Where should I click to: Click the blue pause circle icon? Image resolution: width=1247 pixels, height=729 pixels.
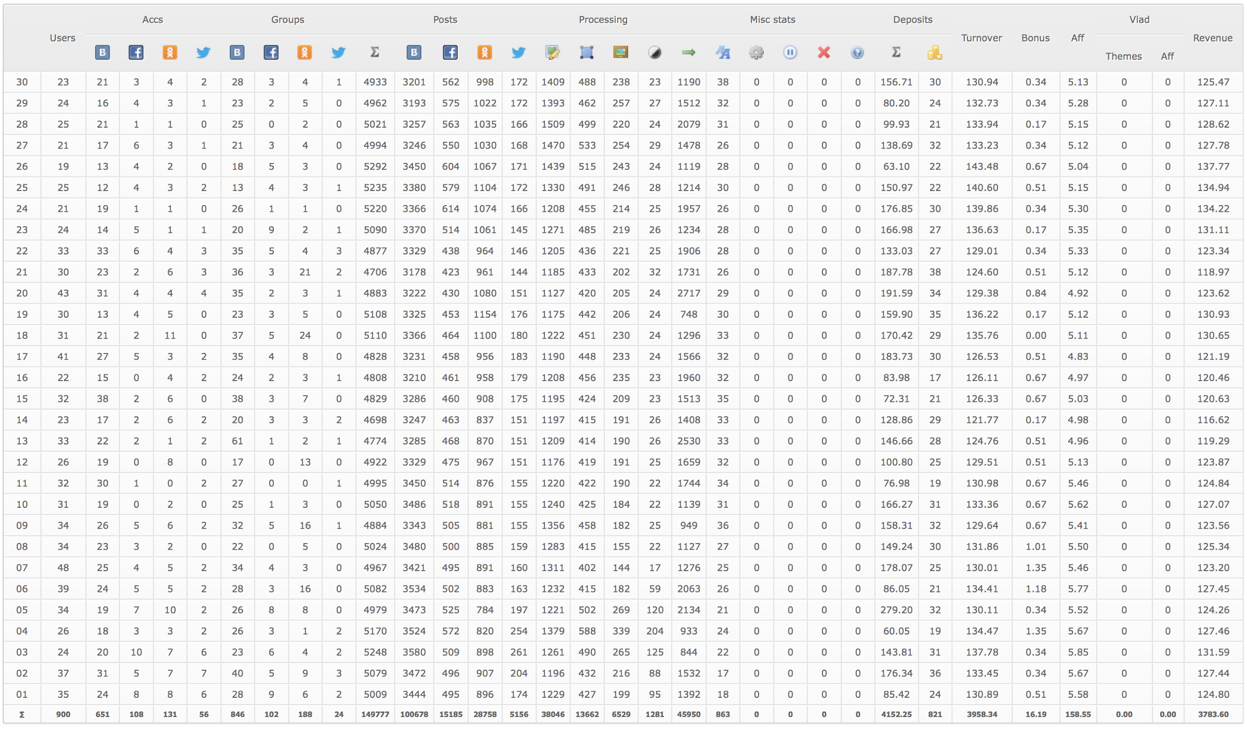790,52
